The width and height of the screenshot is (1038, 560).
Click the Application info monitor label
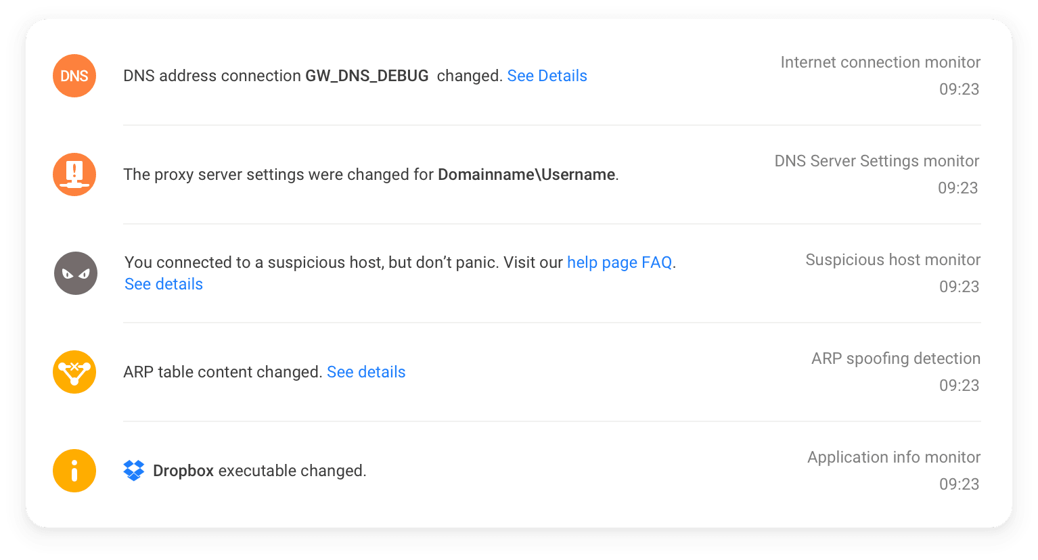point(894,457)
